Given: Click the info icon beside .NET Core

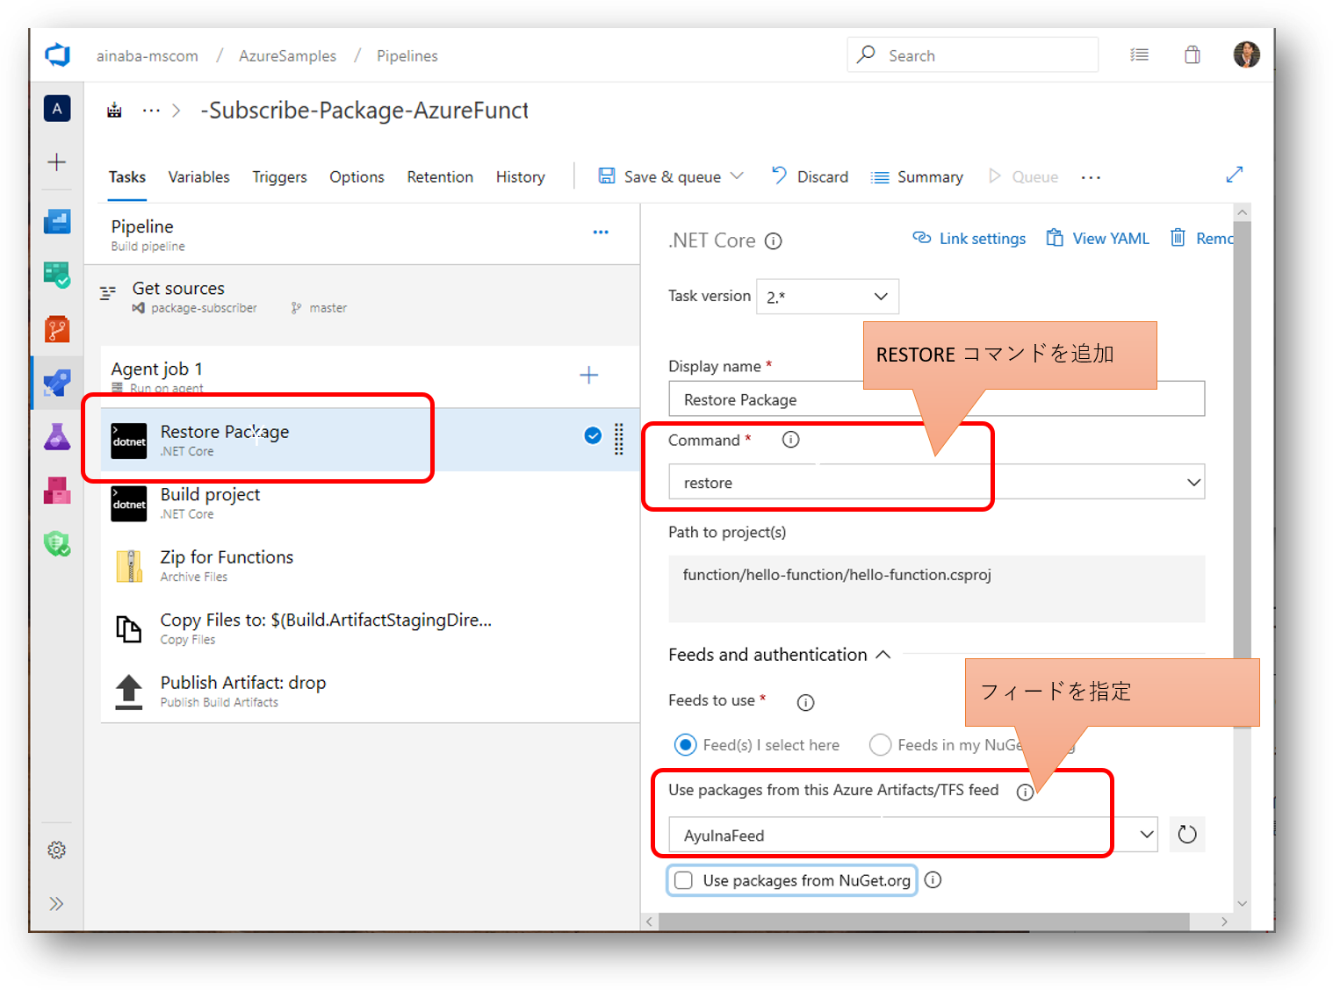Looking at the screenshot, I should 773,241.
